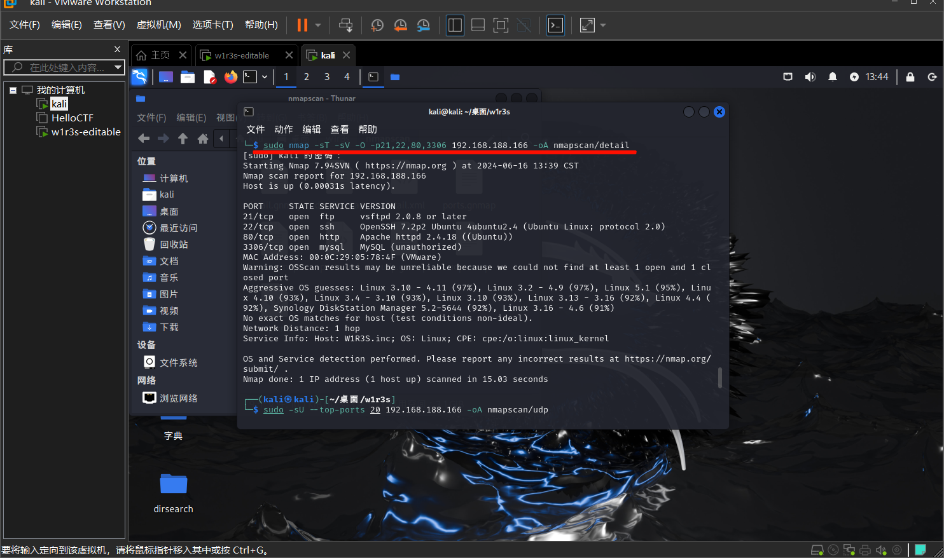Toggle the VMware console view button

(x=555, y=25)
